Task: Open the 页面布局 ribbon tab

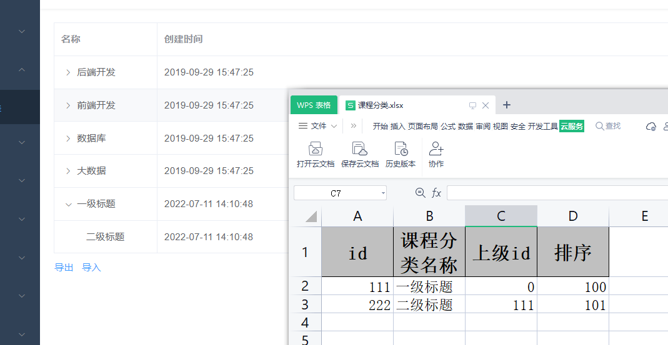Action: pyautogui.click(x=422, y=127)
